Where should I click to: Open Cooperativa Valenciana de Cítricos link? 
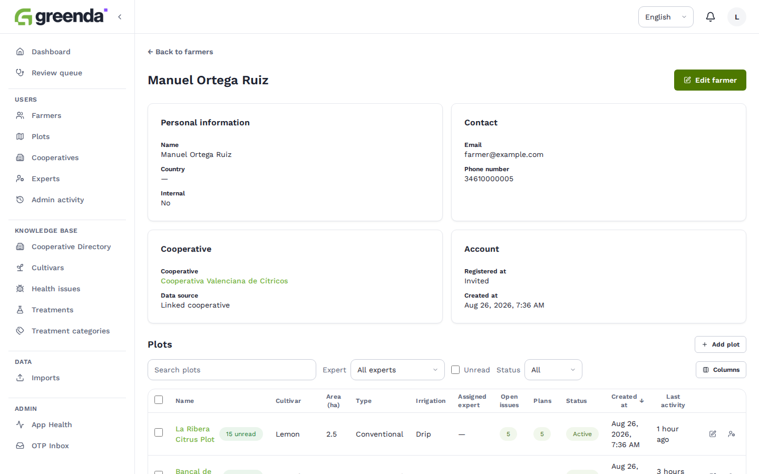[225, 281]
